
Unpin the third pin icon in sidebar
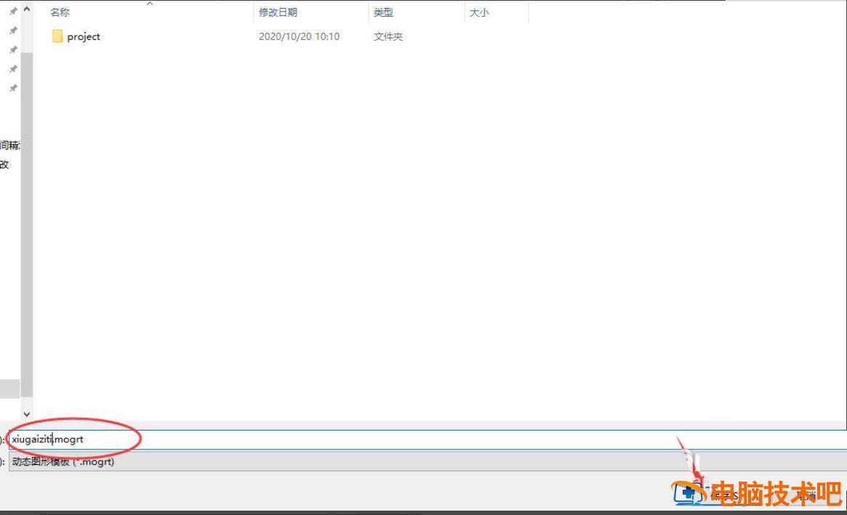(x=12, y=49)
